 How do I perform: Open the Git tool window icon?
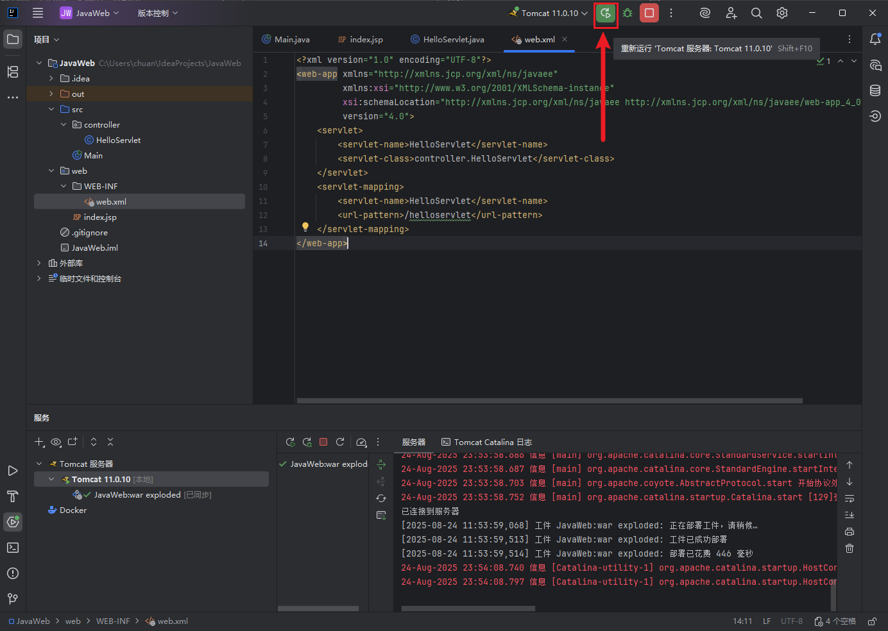pos(13,599)
